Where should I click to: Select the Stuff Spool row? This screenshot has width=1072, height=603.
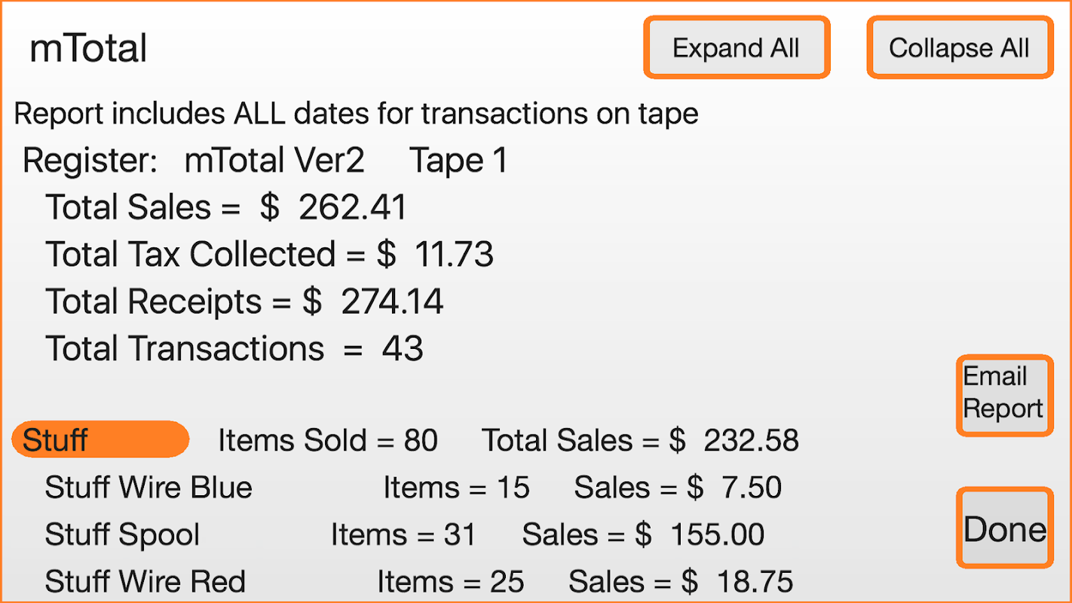click(122, 535)
